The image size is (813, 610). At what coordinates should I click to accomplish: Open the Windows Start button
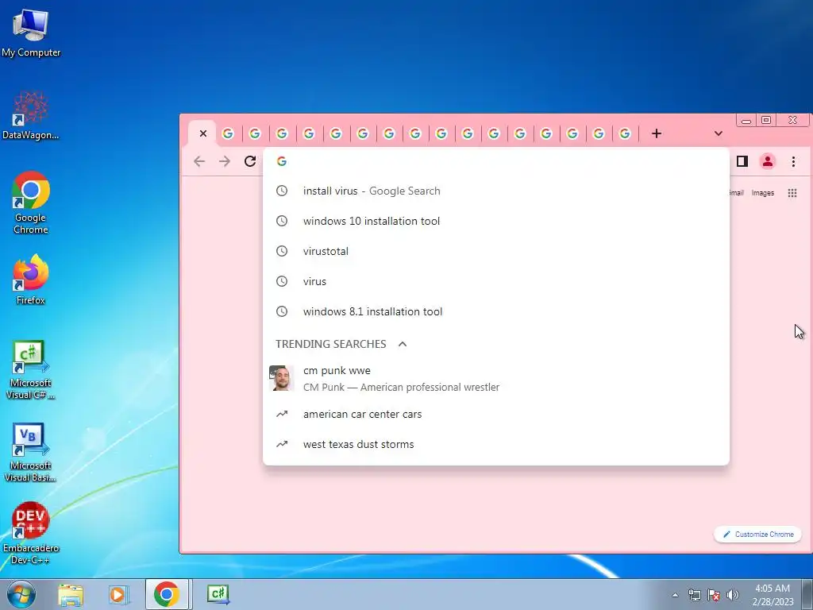[21, 594]
